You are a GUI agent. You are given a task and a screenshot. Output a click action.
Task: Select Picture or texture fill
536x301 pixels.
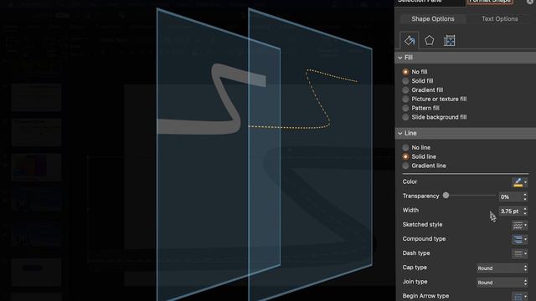pos(405,99)
